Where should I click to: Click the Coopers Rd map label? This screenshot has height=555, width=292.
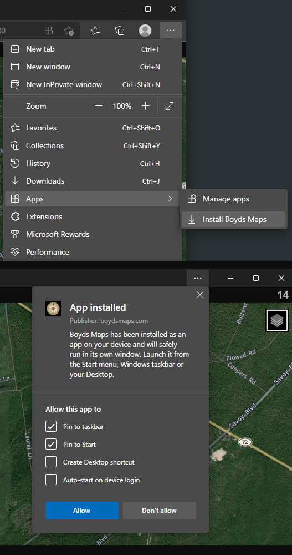point(242,374)
